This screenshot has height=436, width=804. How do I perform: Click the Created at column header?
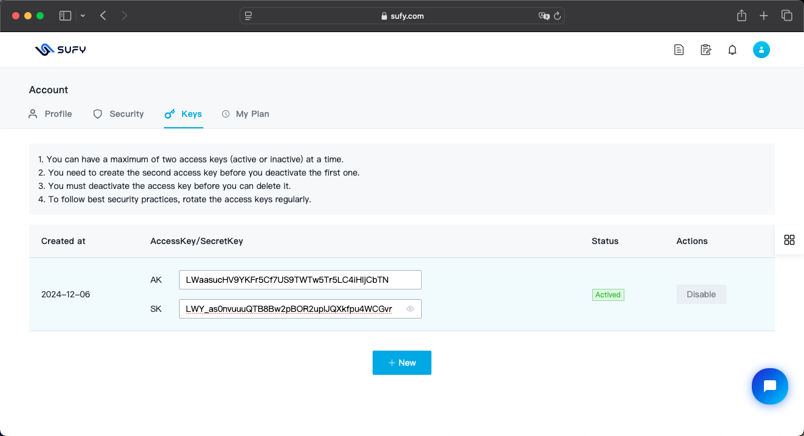tap(63, 241)
